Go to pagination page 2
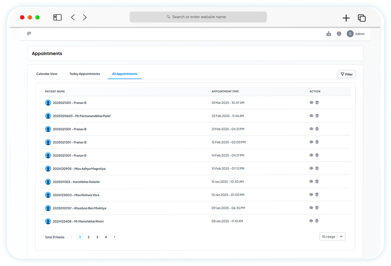The width and height of the screenshot is (391, 266). coord(88,237)
